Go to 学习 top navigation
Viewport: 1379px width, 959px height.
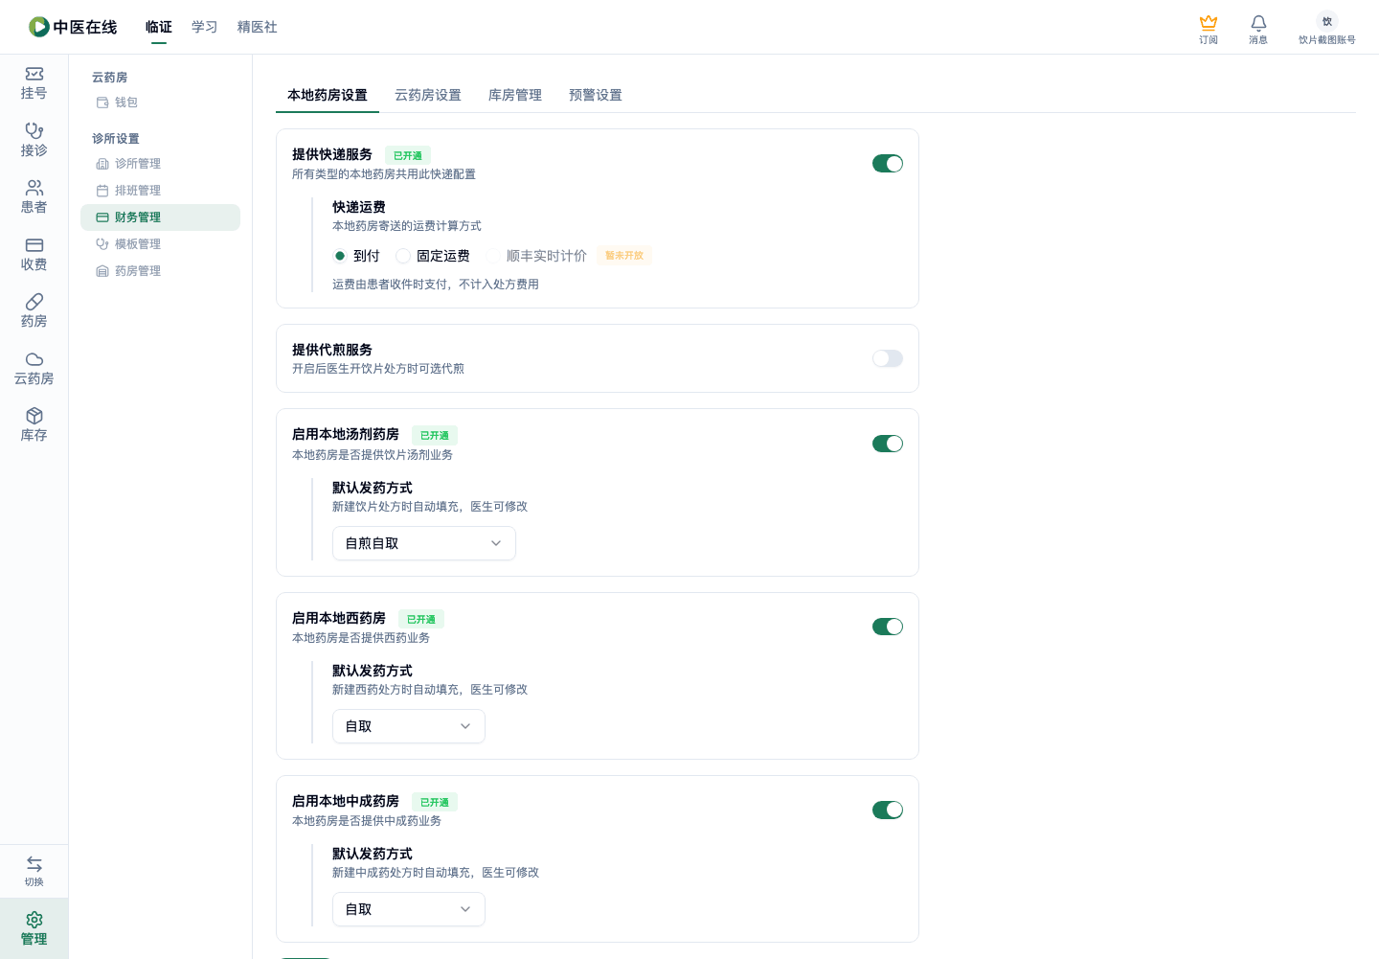(205, 27)
